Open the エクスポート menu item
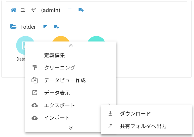194x137 pixels. click(x=60, y=105)
